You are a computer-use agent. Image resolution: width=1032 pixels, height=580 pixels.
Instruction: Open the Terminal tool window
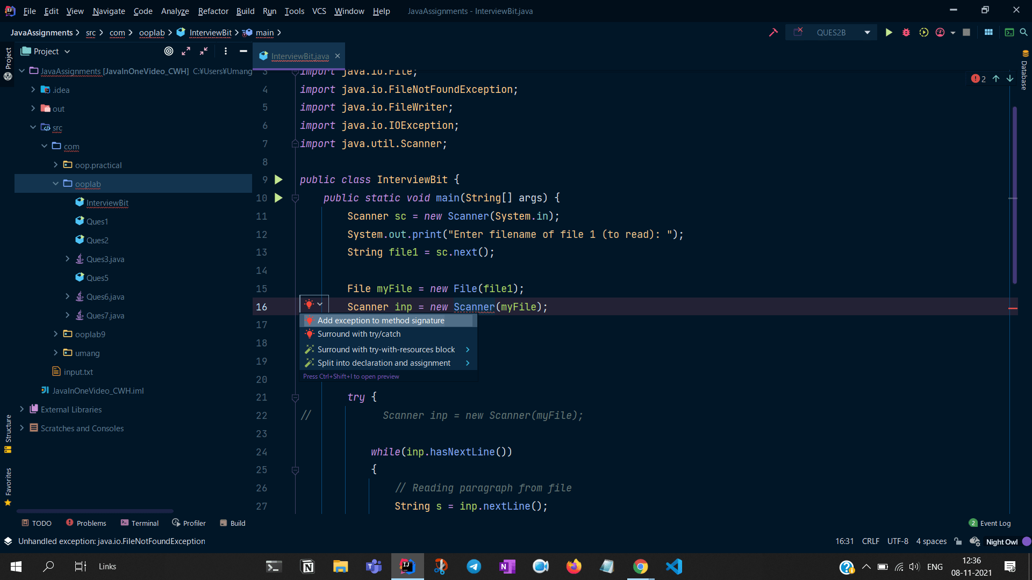tap(140, 523)
